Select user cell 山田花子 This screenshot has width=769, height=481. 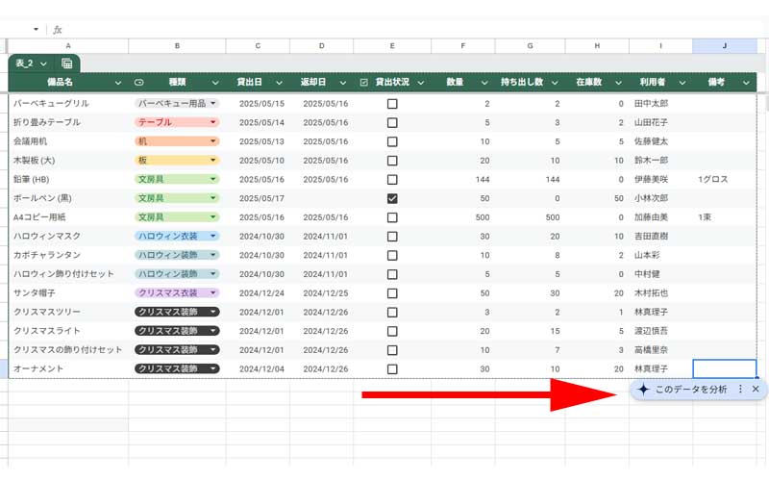660,122
